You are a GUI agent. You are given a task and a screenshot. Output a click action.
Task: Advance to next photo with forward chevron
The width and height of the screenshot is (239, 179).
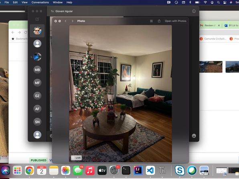73,21
